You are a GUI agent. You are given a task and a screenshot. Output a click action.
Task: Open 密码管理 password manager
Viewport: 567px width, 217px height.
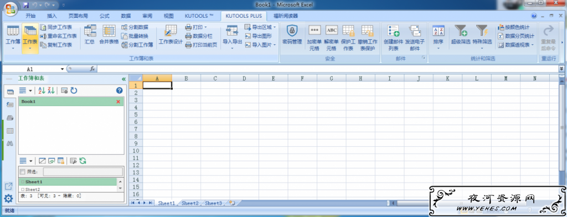292,35
